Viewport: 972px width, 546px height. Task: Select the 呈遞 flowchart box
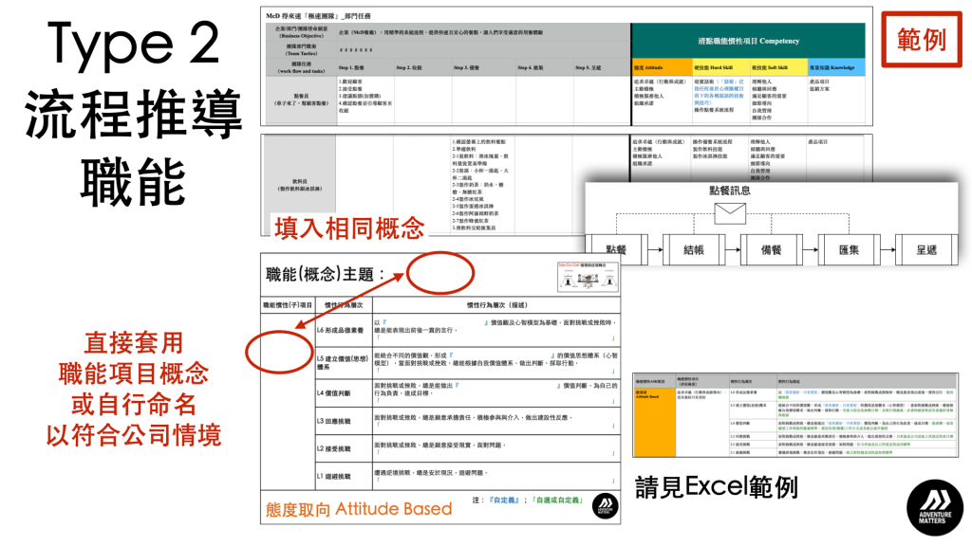point(925,249)
